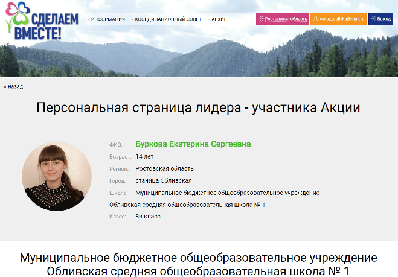Open the Архив menu
This screenshot has height=277, width=398.
pyautogui.click(x=219, y=19)
